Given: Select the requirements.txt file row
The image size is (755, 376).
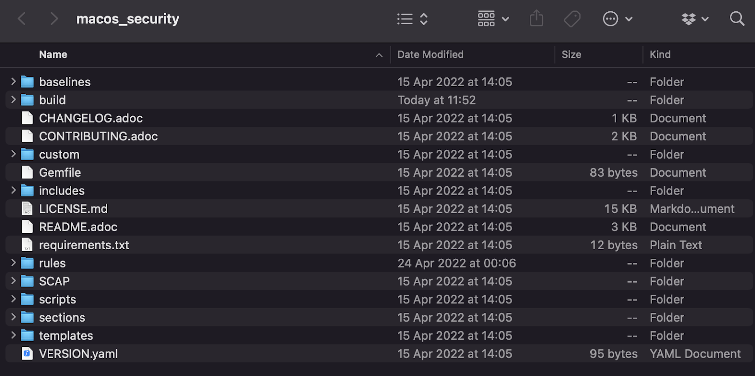Looking at the screenshot, I should (x=84, y=245).
